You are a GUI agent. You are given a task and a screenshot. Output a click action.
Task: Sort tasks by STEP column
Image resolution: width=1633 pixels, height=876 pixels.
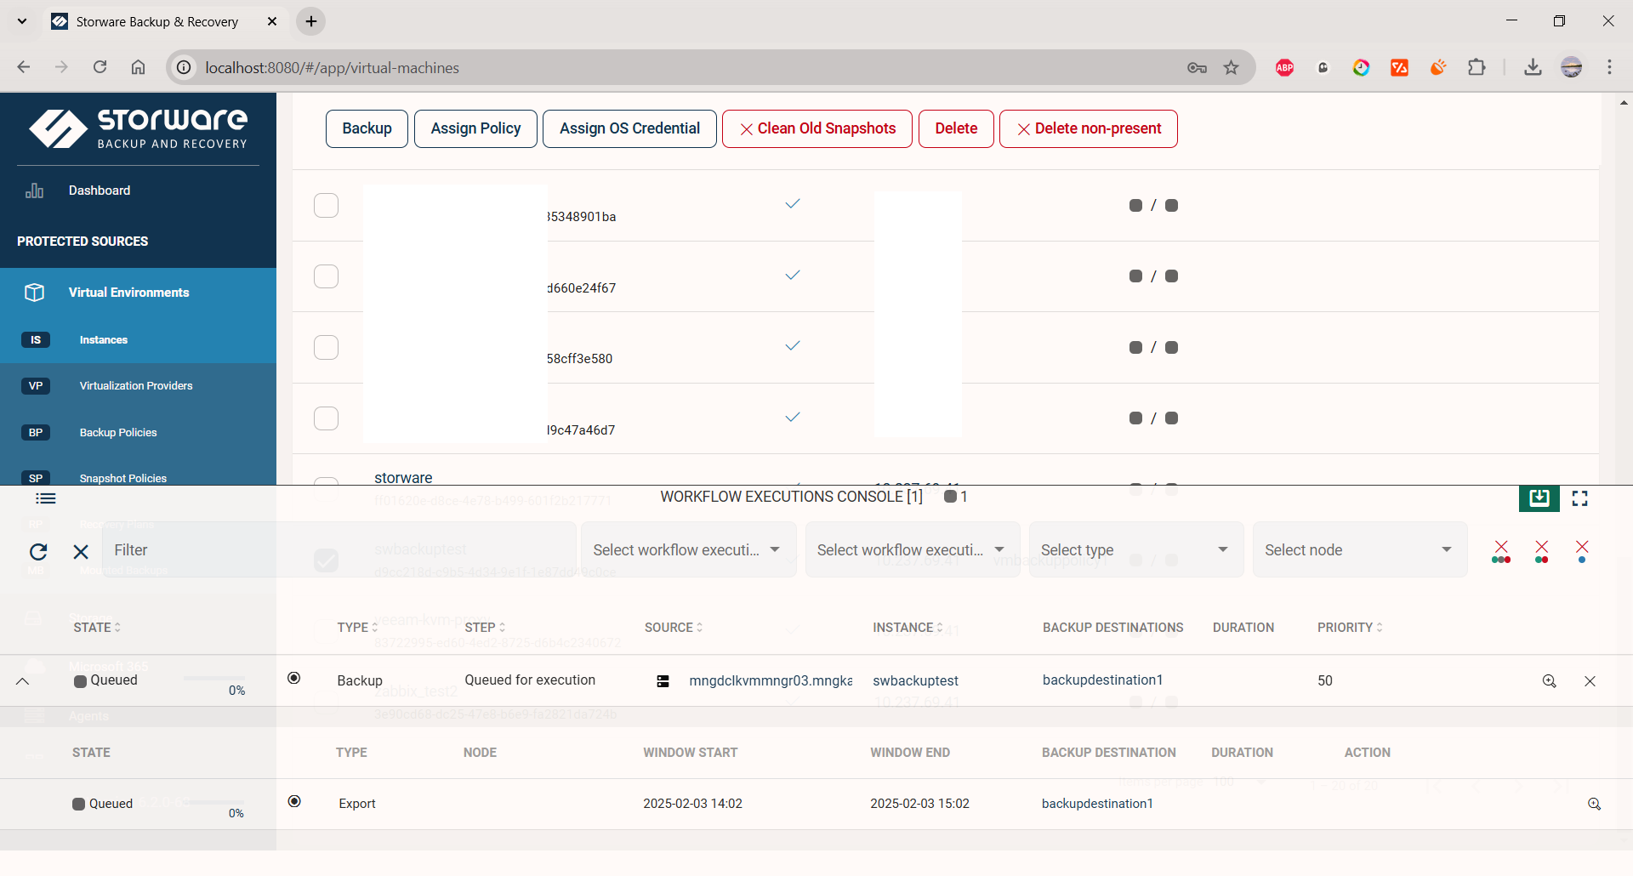[485, 628]
